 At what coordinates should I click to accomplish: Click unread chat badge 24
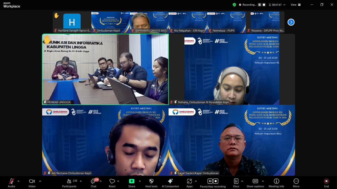click(x=97, y=180)
